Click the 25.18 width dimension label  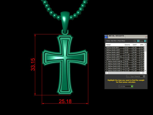[x=65, y=101]
